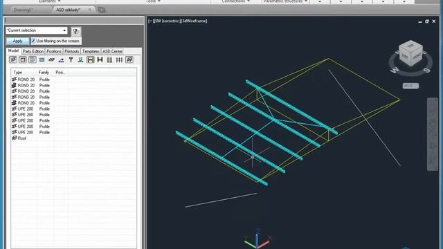Click the teal U-shaped filter icon in inspector toolbar
Screen dimensions: 443x249
(x=80, y=59)
